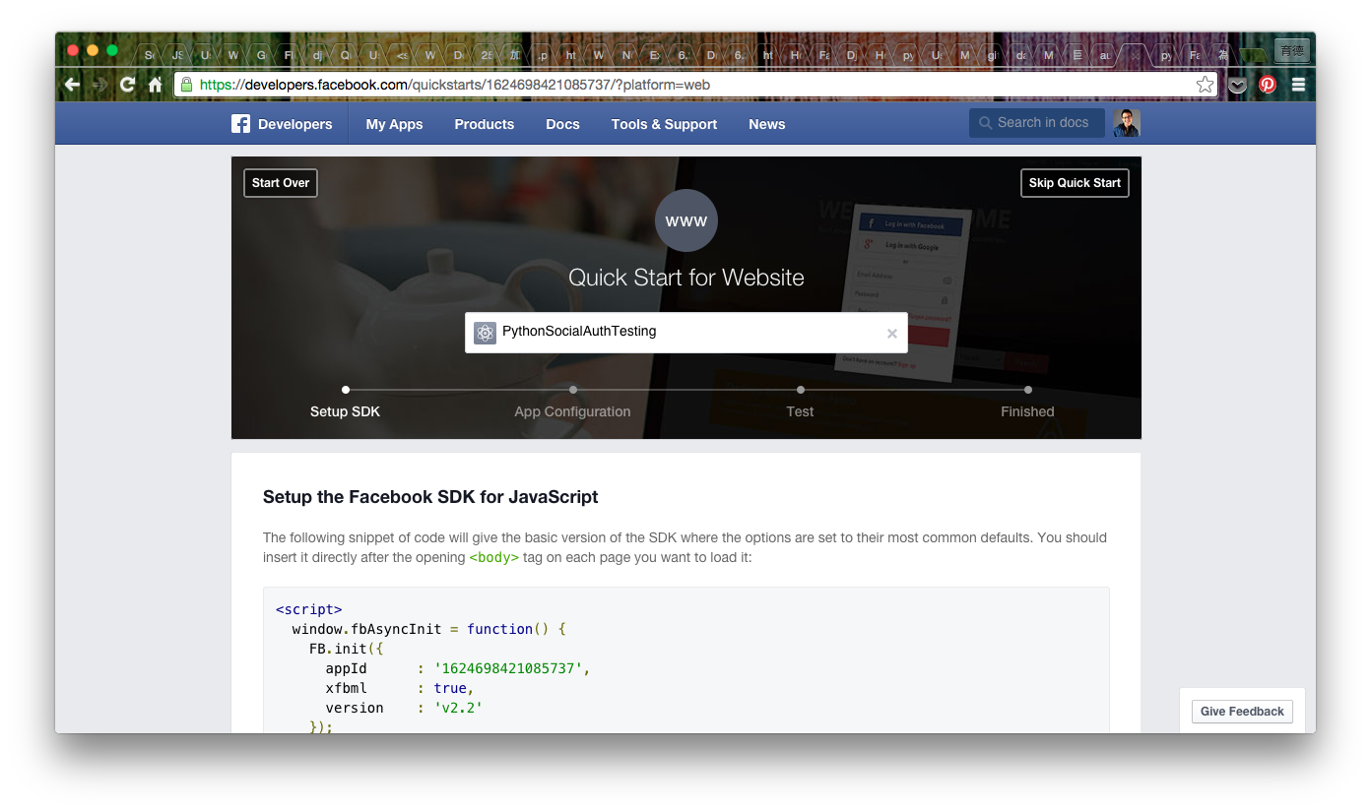This screenshot has height=812, width=1371.
Task: Click the green <body> tag text
Action: (x=494, y=557)
